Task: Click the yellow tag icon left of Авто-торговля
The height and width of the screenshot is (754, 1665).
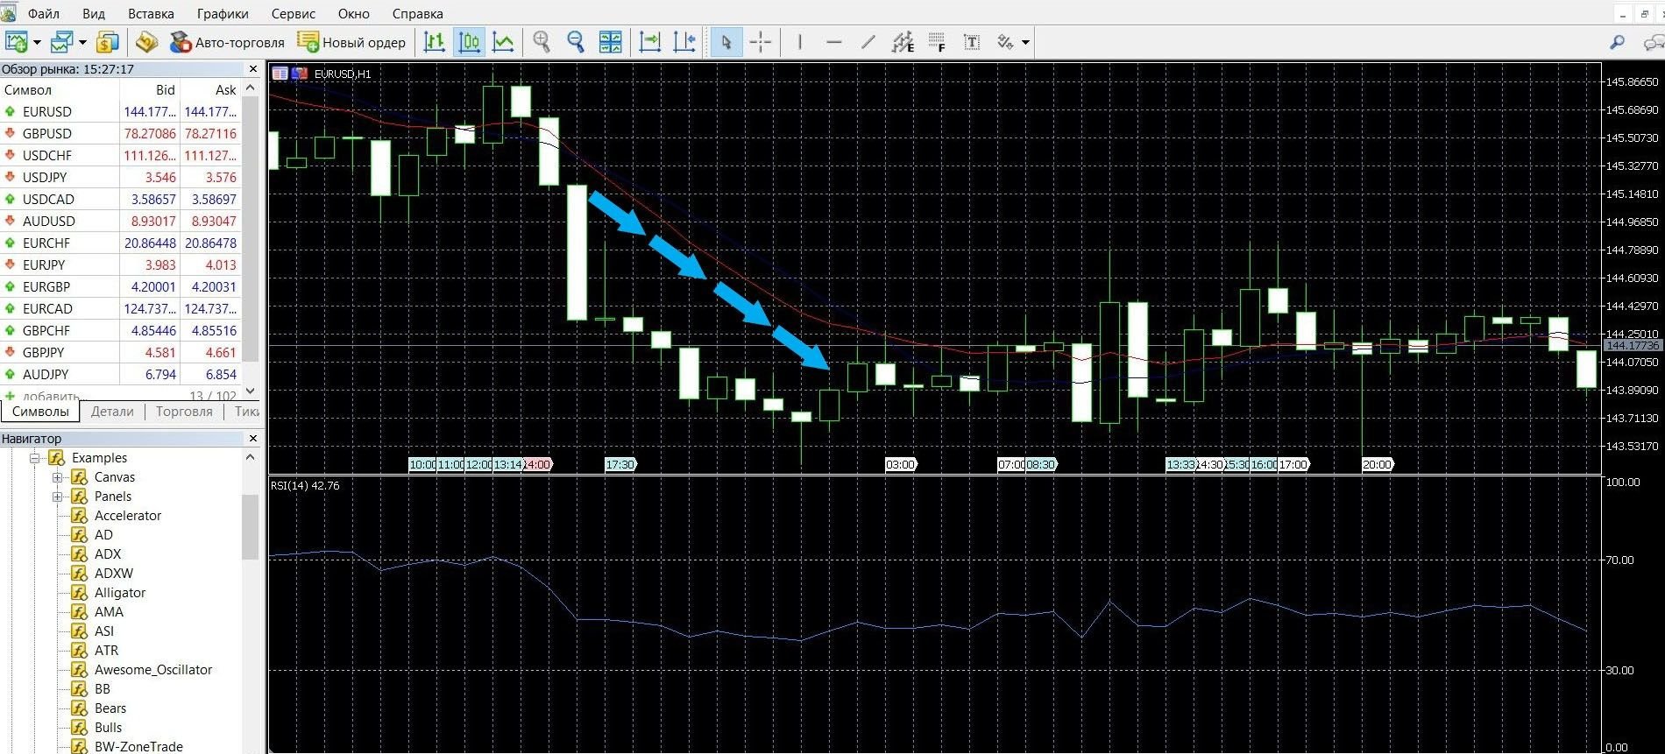Action: (146, 42)
